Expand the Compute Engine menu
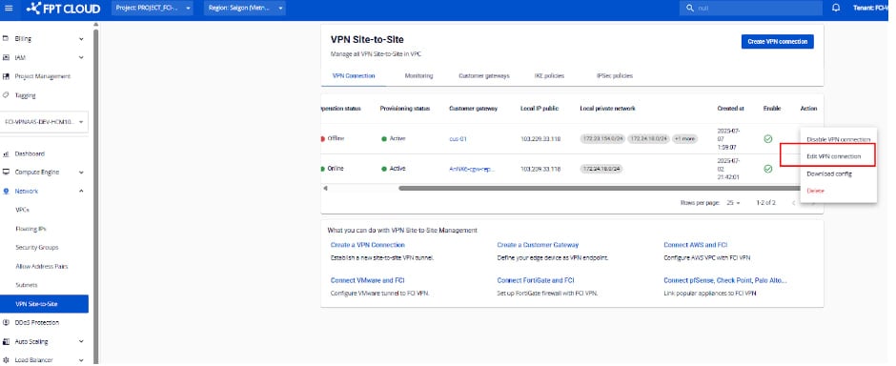This screenshot has width=896, height=366. pyautogui.click(x=81, y=173)
